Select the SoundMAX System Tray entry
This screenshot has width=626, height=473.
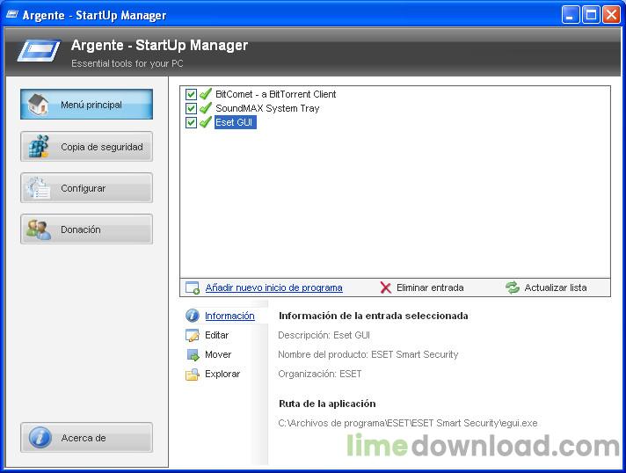[x=267, y=108]
